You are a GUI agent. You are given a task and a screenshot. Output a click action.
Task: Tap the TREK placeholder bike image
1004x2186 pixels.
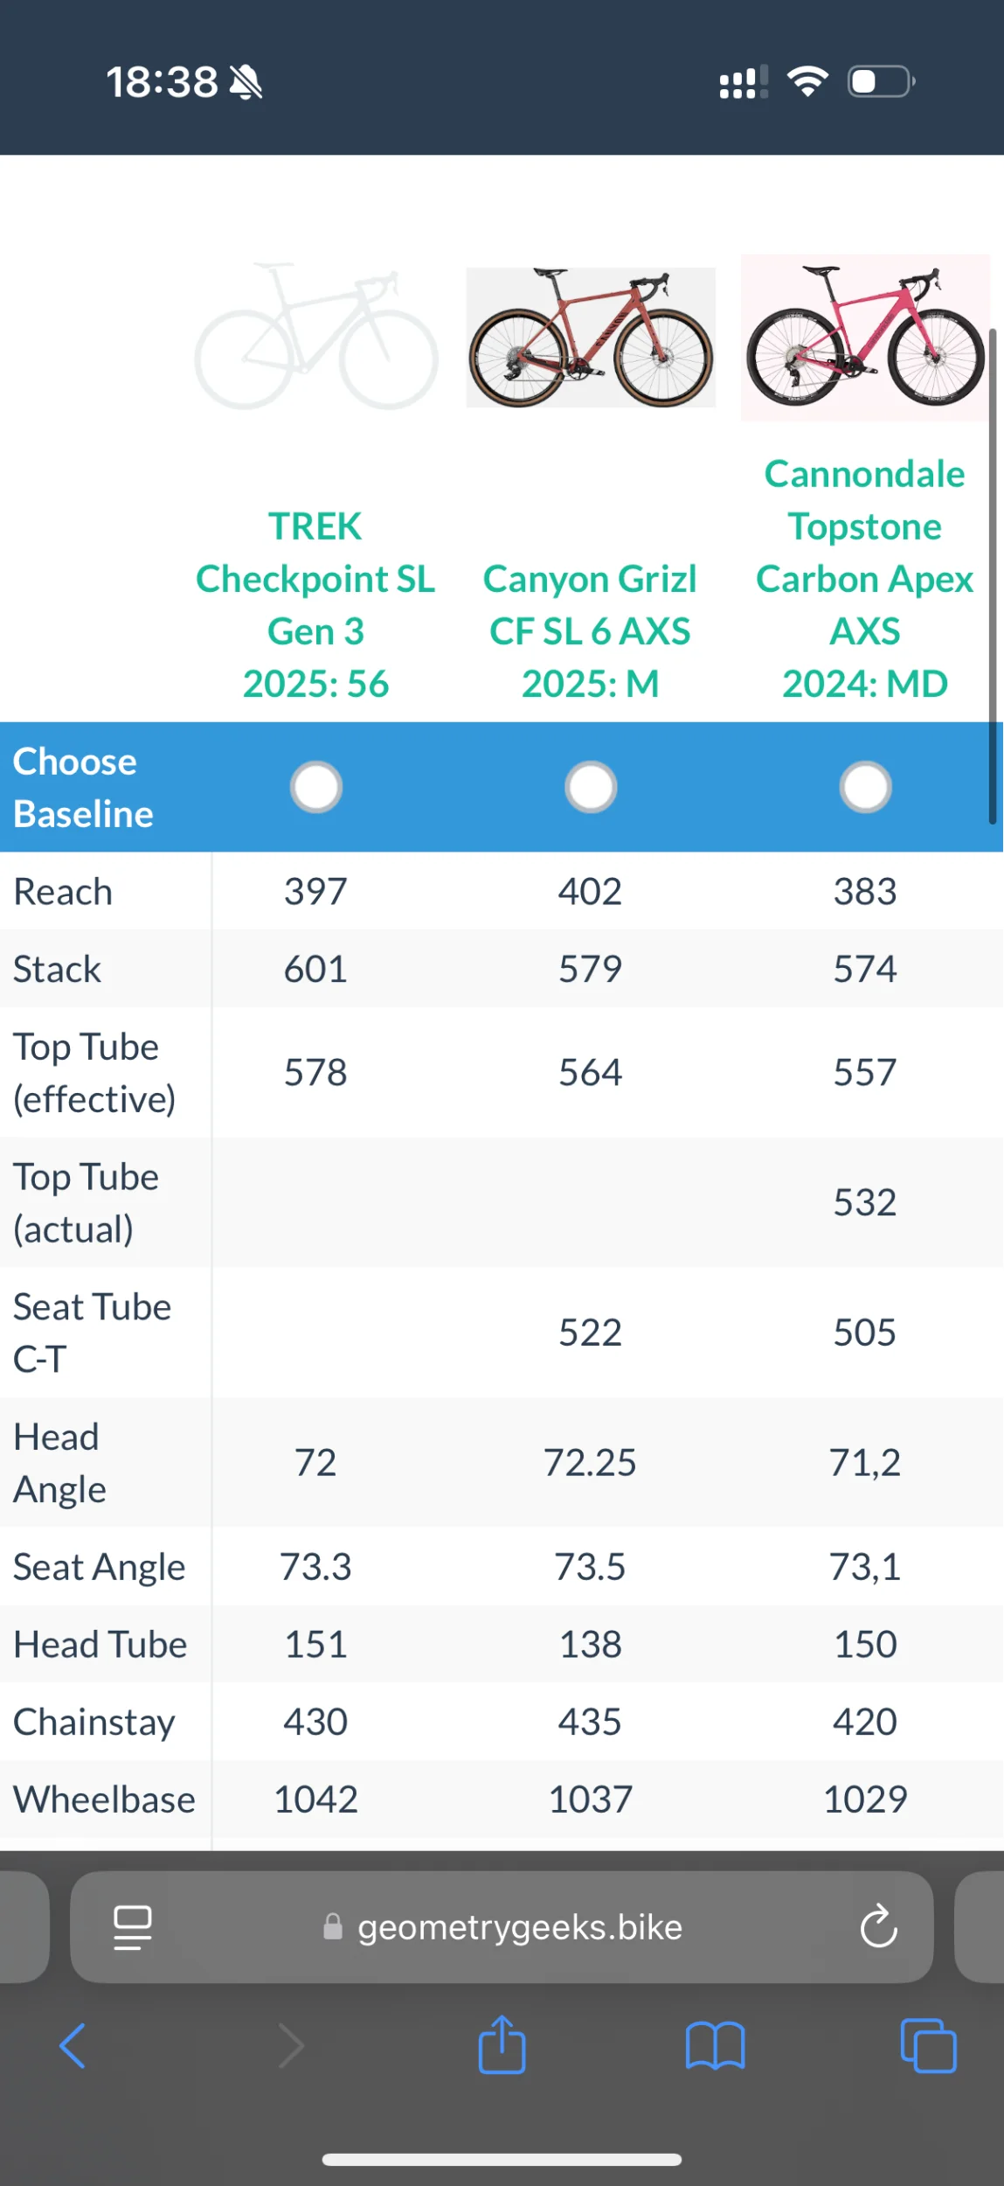[x=315, y=338]
